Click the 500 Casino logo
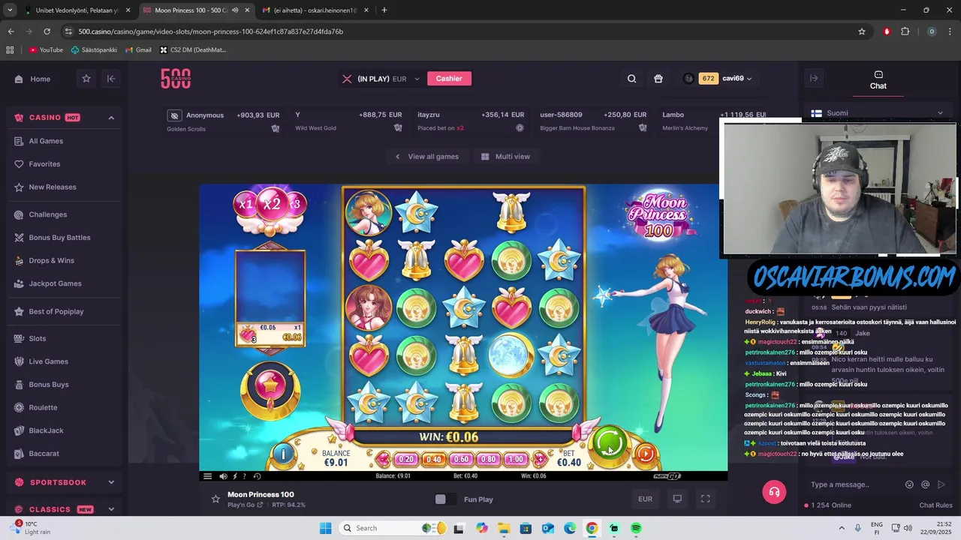The image size is (961, 540). click(176, 79)
